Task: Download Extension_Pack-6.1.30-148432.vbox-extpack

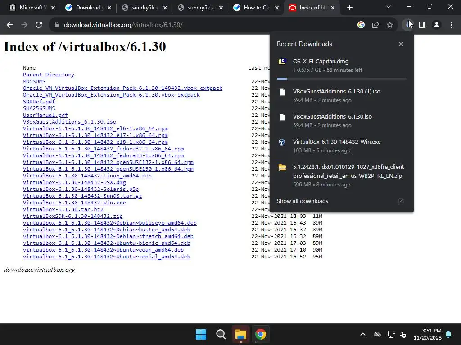Action: (x=122, y=88)
